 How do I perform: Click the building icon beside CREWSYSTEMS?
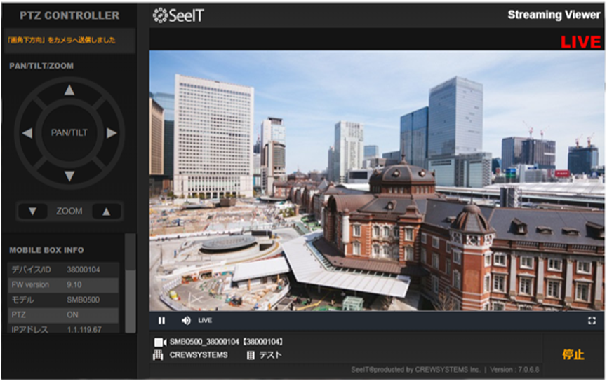[160, 355]
